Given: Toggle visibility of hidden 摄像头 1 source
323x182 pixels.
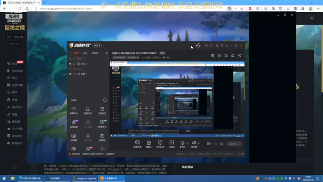Looking at the screenshot, I should (70, 59).
